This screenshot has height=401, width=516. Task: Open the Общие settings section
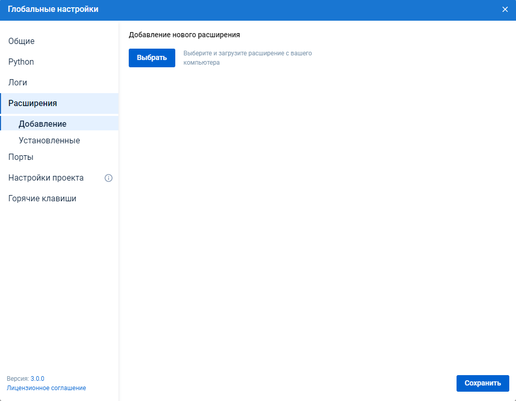point(22,41)
